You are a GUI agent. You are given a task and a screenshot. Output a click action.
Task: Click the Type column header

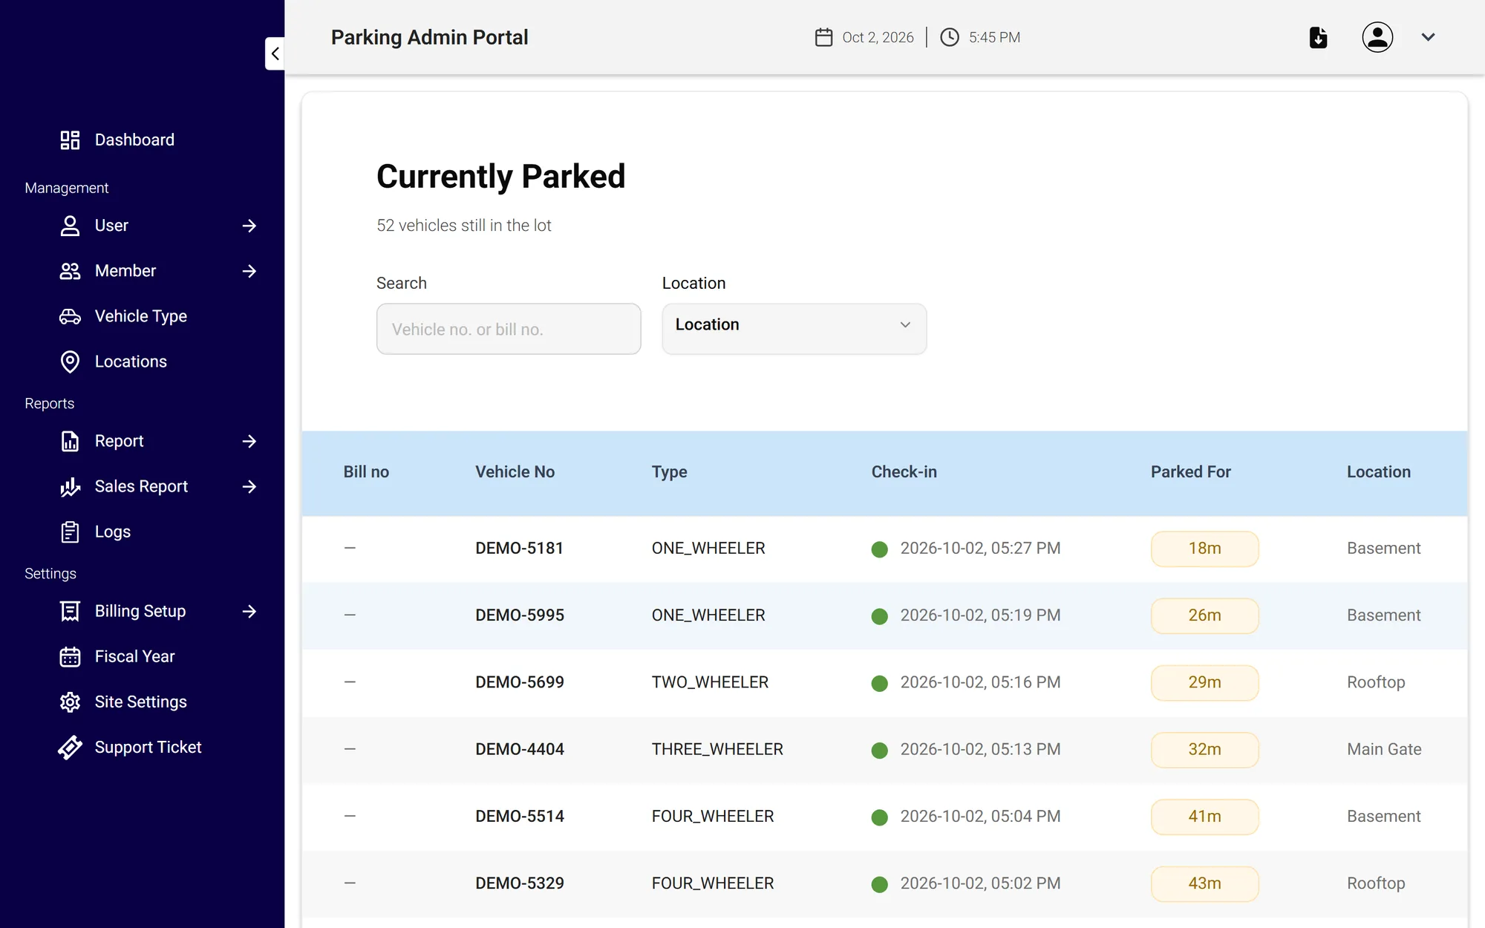point(670,472)
